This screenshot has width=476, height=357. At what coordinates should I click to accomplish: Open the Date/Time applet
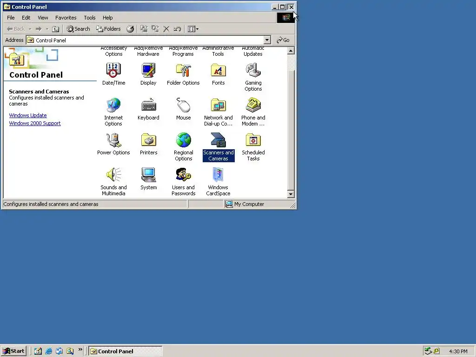click(113, 71)
